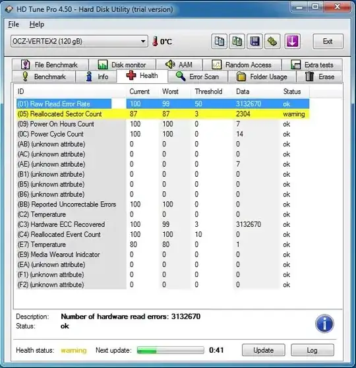This screenshot has width=356, height=368.
Task: Click the yellow Health status warning text
Action: (74, 350)
